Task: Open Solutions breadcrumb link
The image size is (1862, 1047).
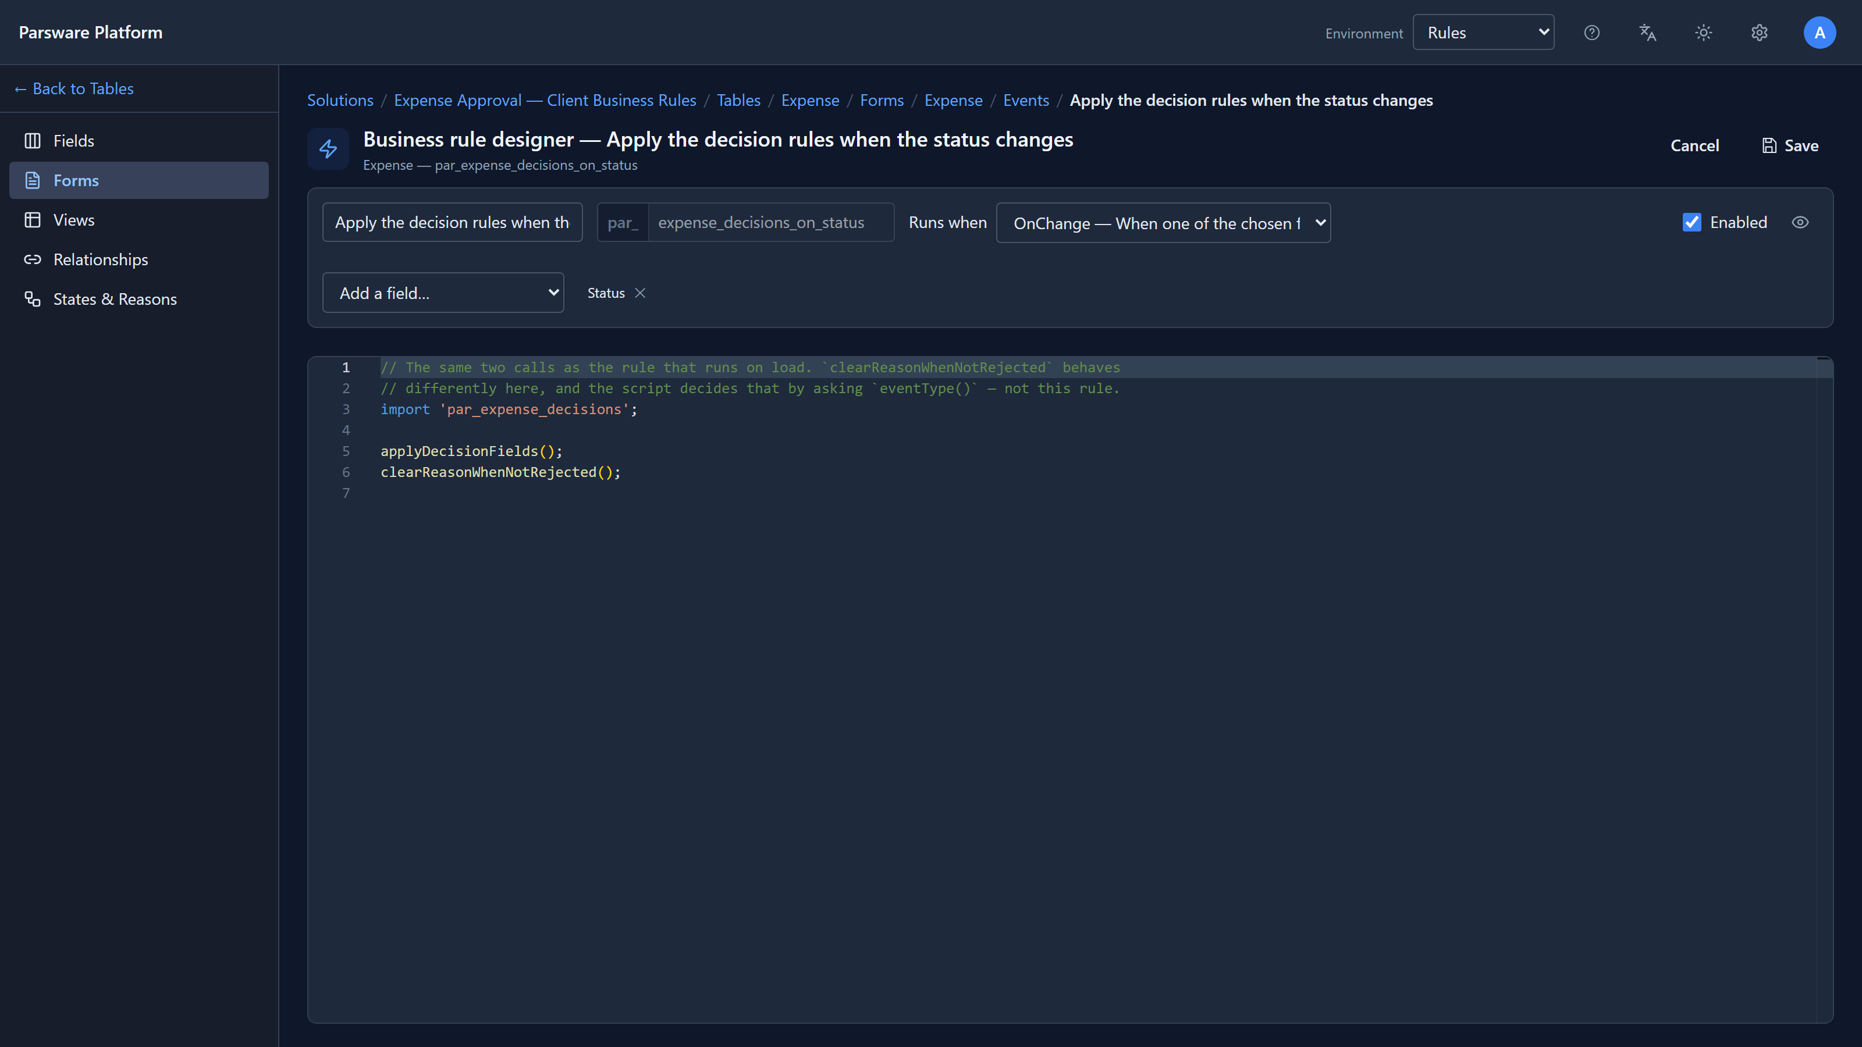Action: pyautogui.click(x=340, y=101)
